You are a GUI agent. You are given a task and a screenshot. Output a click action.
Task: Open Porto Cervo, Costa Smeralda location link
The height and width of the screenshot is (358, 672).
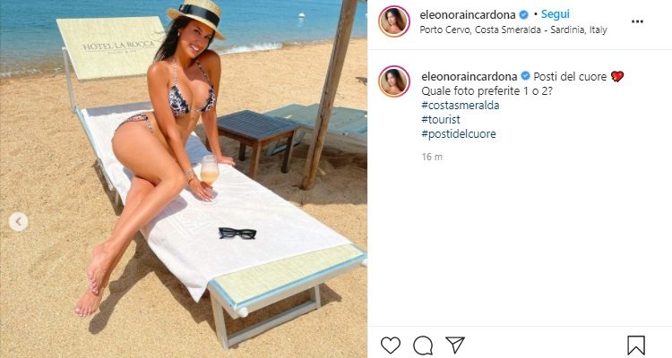coord(513,30)
